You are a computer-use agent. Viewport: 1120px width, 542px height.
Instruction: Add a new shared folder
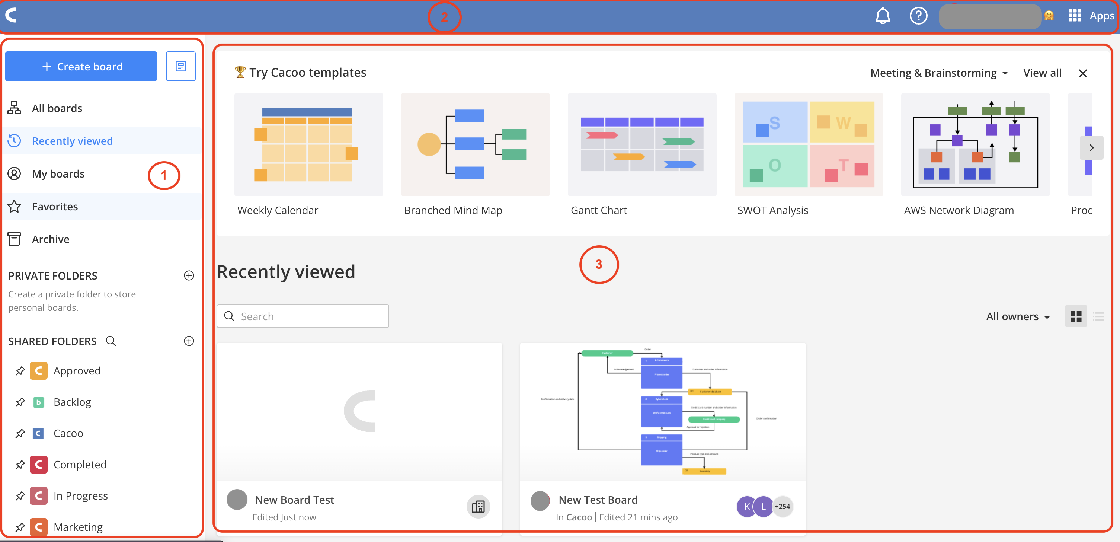(189, 341)
